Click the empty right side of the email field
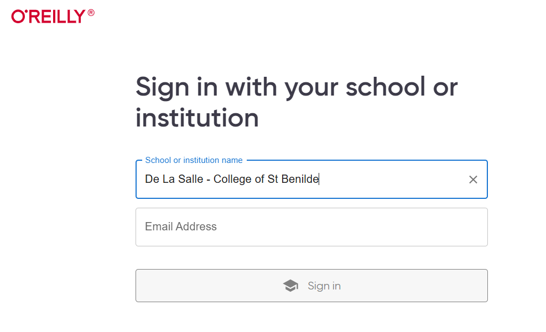The height and width of the screenshot is (332, 546). (x=383, y=227)
